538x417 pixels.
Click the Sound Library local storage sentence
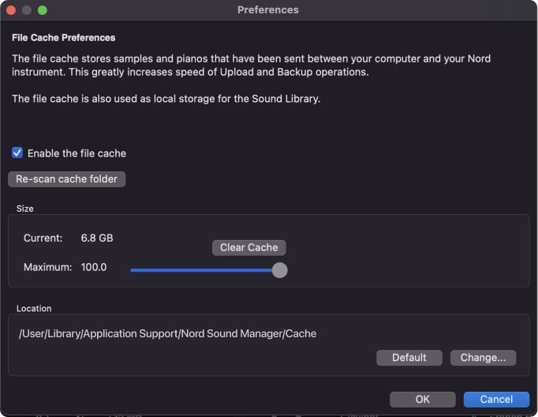166,99
